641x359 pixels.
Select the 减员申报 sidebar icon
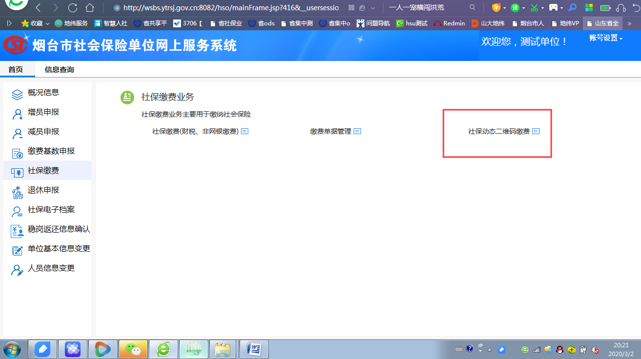[x=17, y=133]
